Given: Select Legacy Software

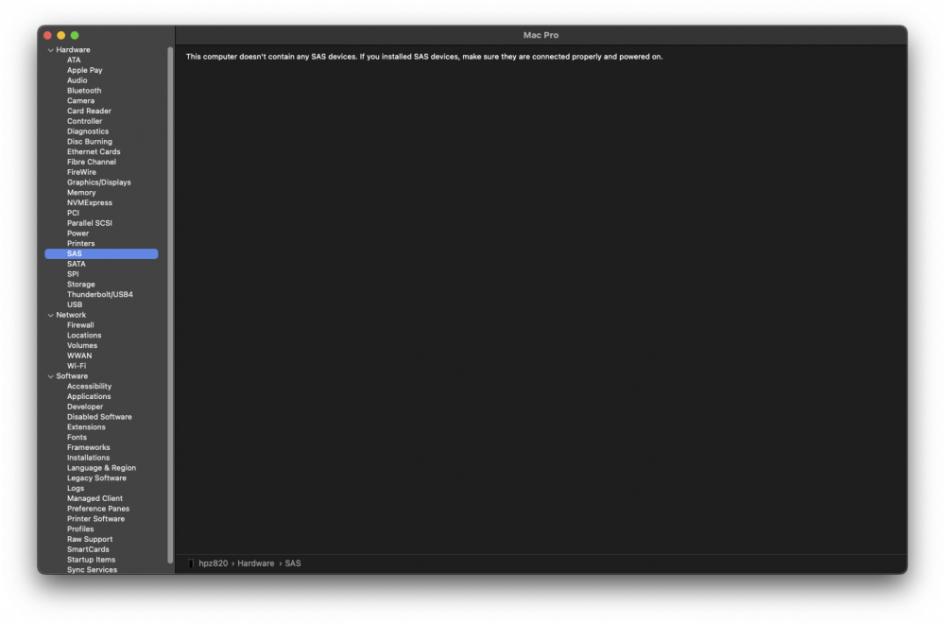Looking at the screenshot, I should (x=96, y=478).
